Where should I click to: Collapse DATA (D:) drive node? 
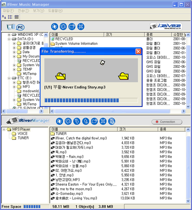pyautogui.click(x=9, y=39)
